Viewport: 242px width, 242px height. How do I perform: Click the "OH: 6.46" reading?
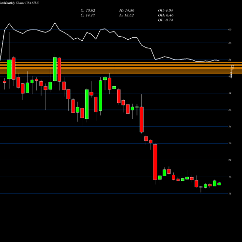pos(166,15)
